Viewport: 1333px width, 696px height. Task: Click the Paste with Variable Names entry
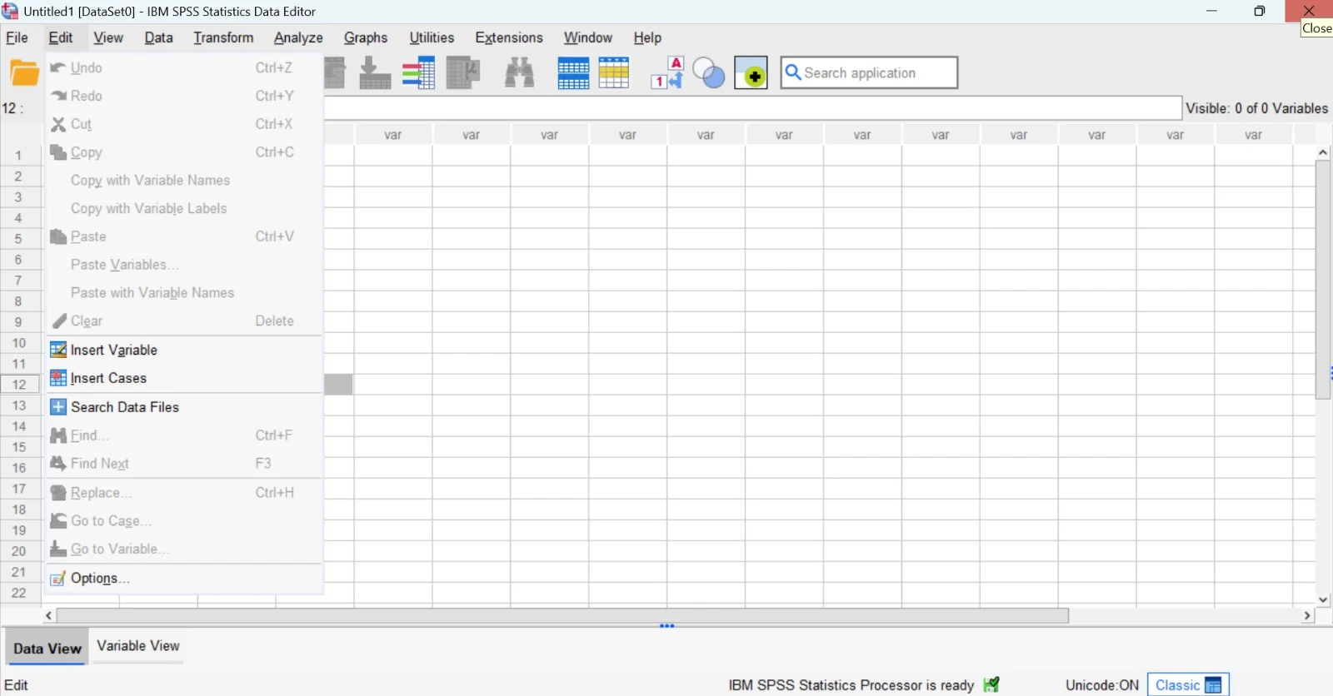point(183,293)
